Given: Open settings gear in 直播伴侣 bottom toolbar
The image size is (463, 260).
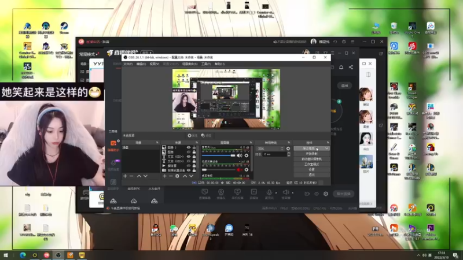Looking at the screenshot, I should coord(326,194).
